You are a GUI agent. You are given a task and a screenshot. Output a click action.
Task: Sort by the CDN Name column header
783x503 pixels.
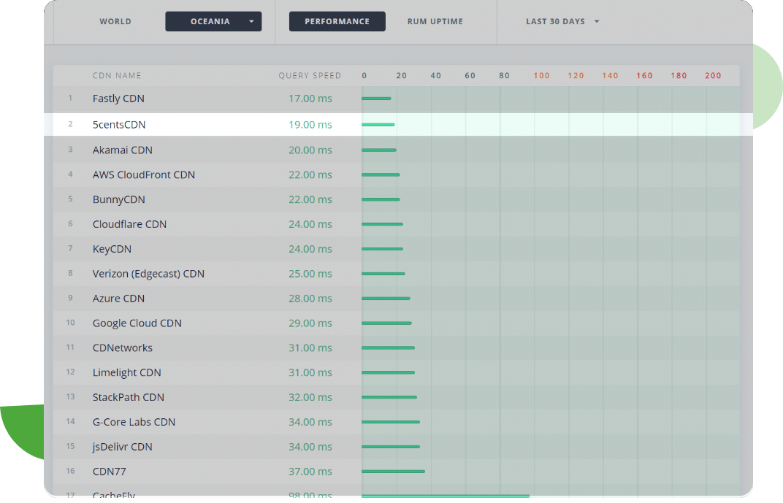(x=117, y=76)
